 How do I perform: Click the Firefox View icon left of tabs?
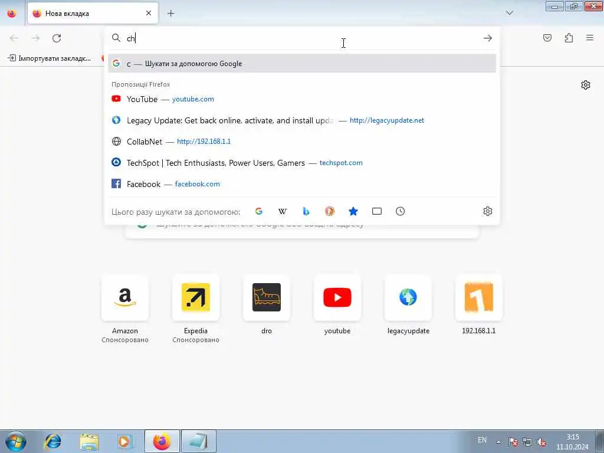pyautogui.click(x=12, y=14)
